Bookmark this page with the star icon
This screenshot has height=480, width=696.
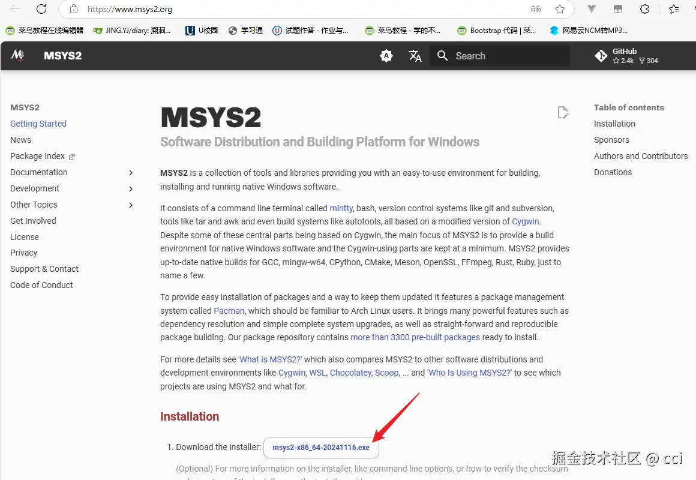pos(560,9)
